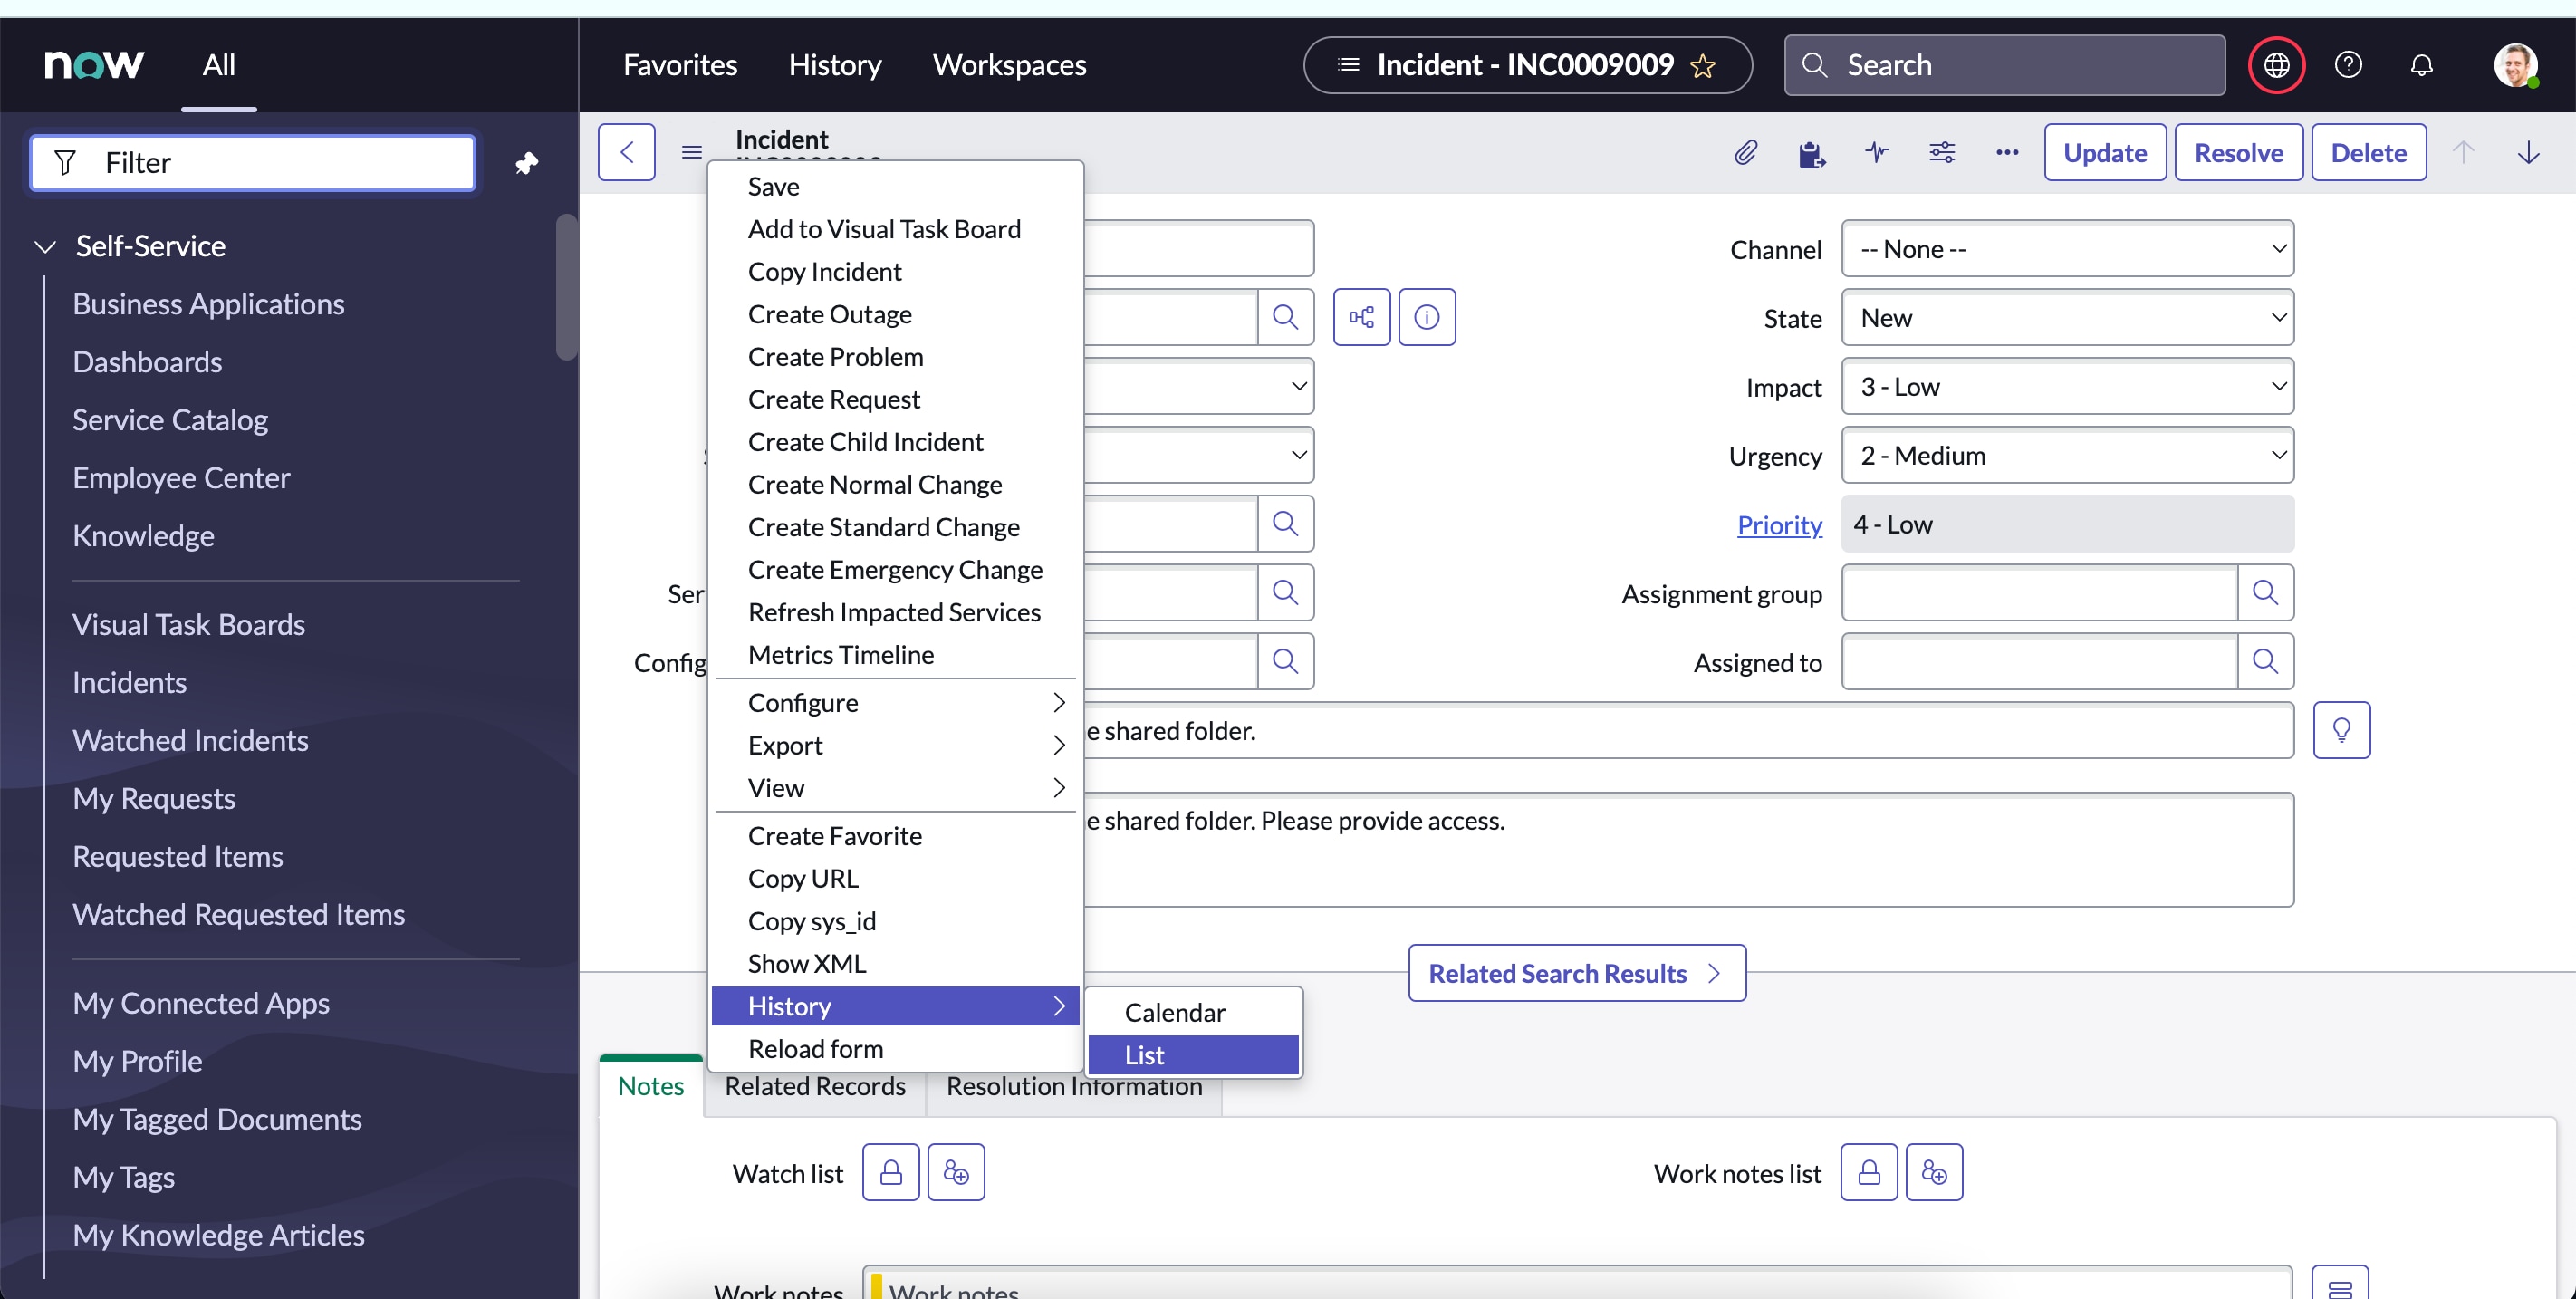Select Reload form in the context menu
The width and height of the screenshot is (2576, 1299).
895,1048
